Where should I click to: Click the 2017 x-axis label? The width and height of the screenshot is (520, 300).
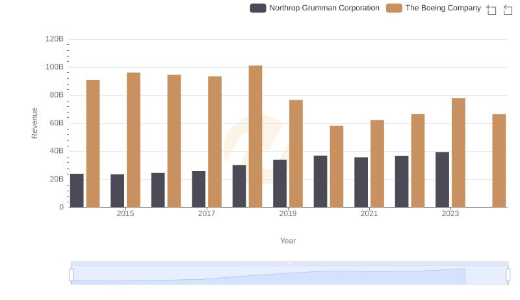207,213
